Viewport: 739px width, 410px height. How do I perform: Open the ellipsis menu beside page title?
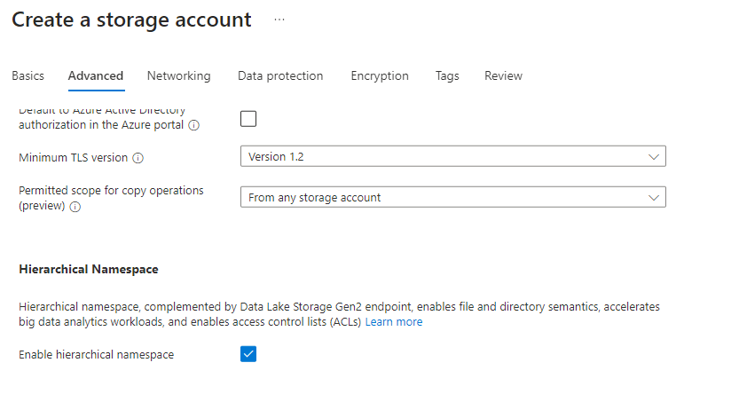pos(279,20)
